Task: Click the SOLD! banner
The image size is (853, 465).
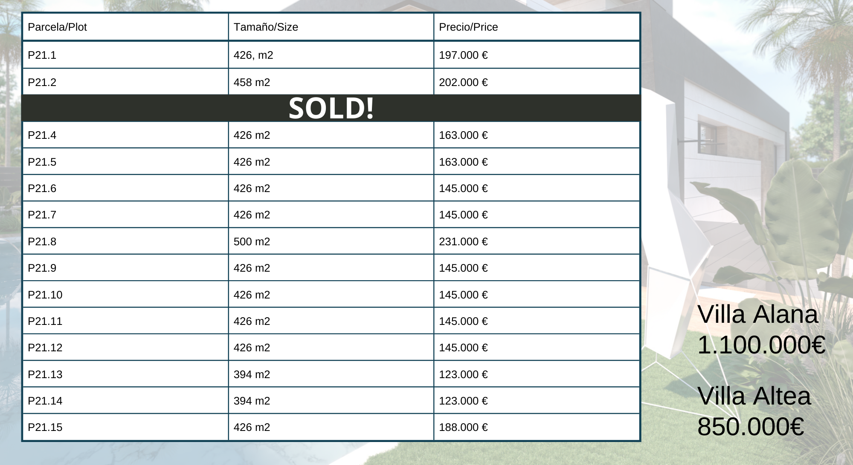Action: [331, 108]
